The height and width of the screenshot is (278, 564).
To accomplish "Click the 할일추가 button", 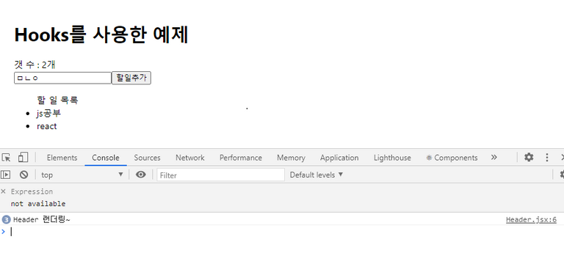I will [131, 78].
